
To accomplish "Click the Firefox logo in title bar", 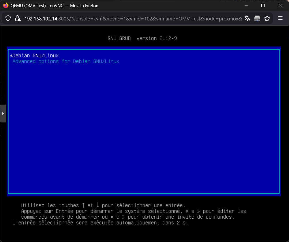I will pyautogui.click(x=6, y=5).
